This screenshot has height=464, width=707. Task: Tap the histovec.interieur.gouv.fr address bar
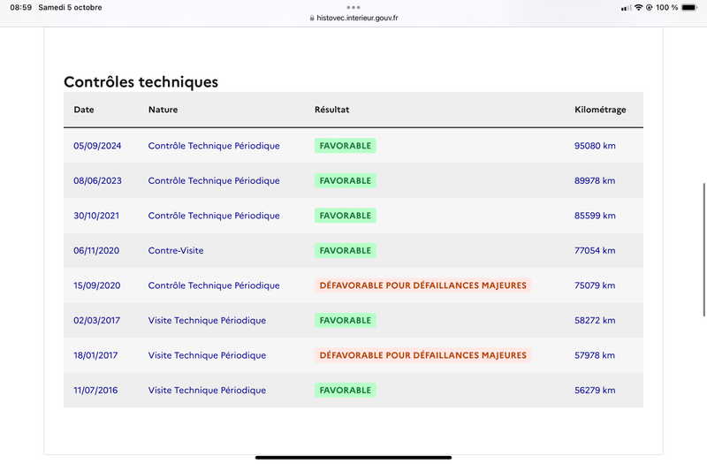[353, 18]
